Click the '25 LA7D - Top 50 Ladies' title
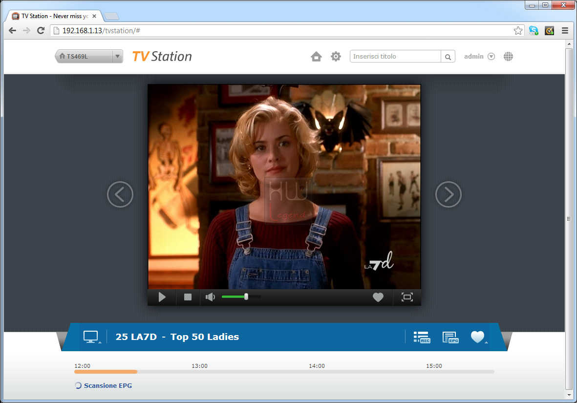 177,337
